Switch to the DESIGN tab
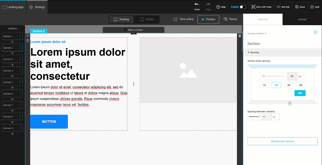Image resolution: width=322 pixels, height=165 pixels. point(302,20)
